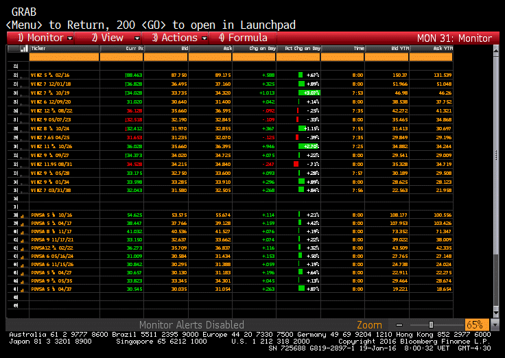
Task: Select the VENZ 7 03/31/38 ticker
Action: click(x=51, y=191)
